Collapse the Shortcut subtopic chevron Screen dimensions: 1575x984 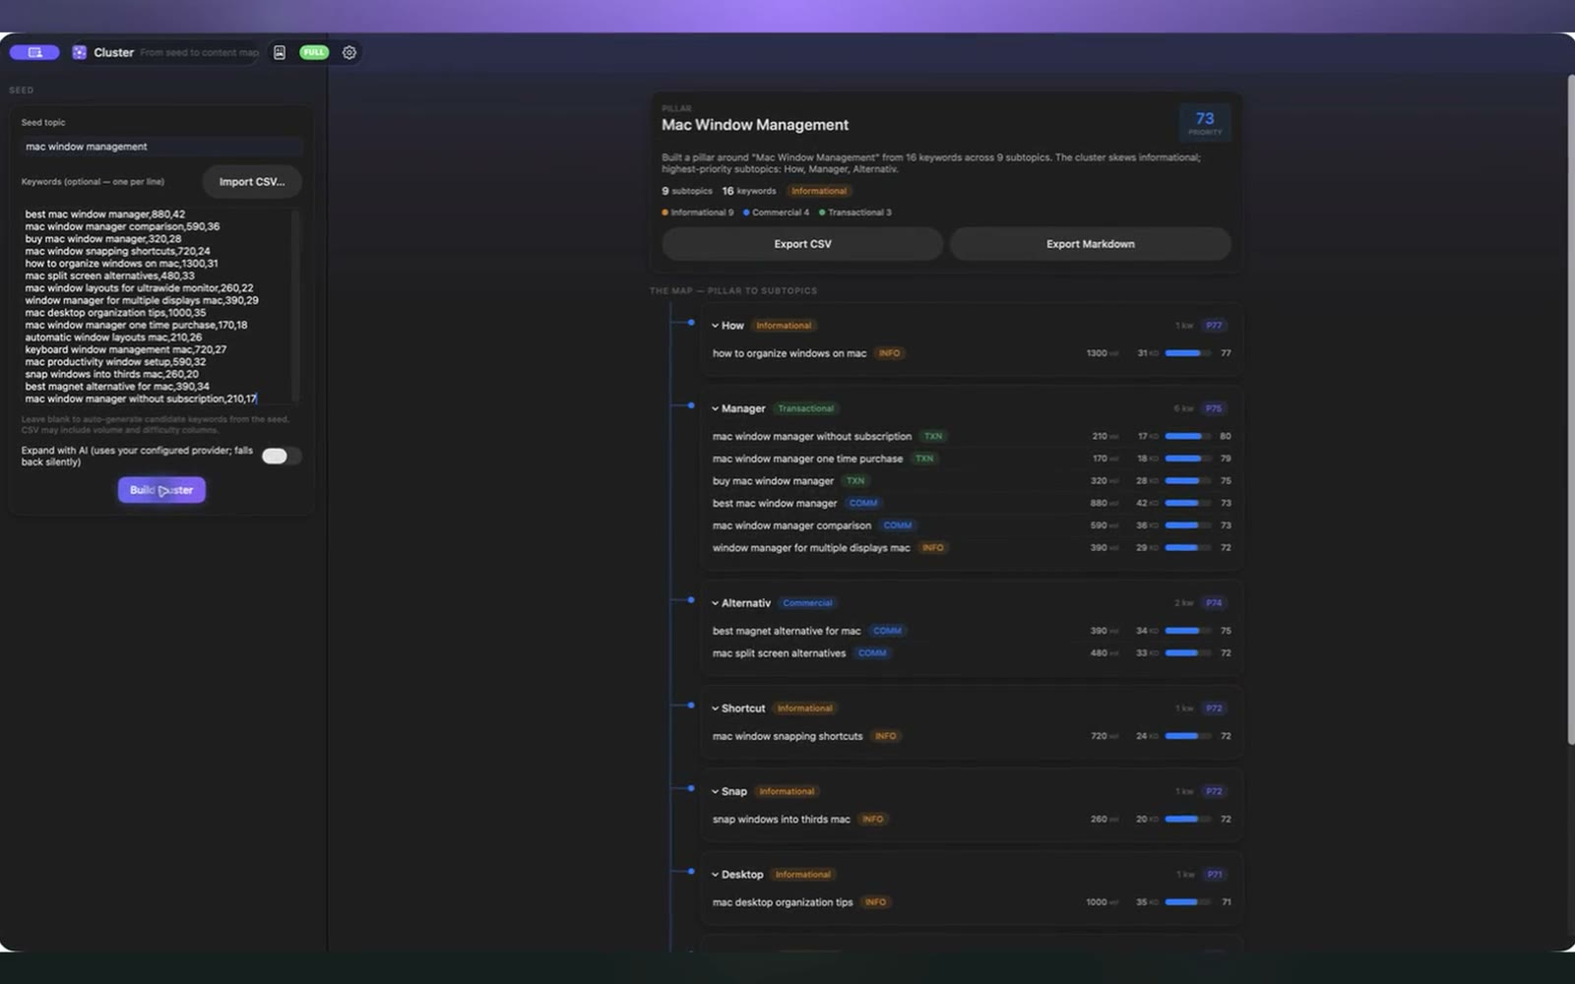click(715, 708)
